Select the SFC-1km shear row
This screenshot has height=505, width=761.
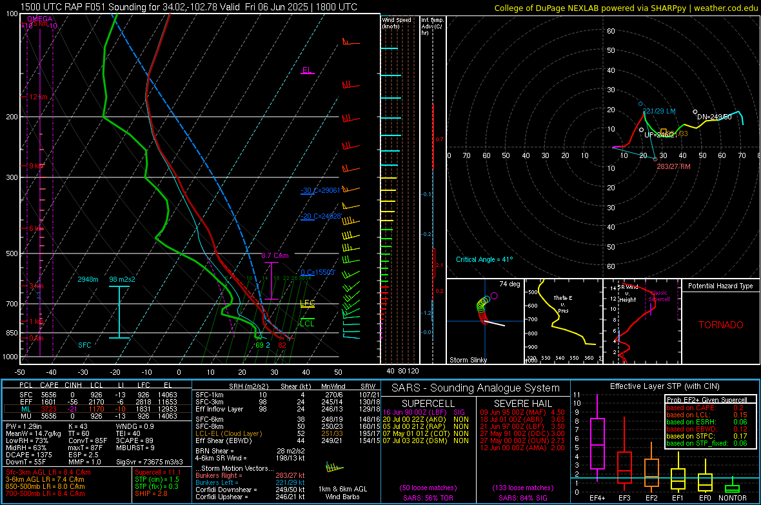(x=288, y=395)
